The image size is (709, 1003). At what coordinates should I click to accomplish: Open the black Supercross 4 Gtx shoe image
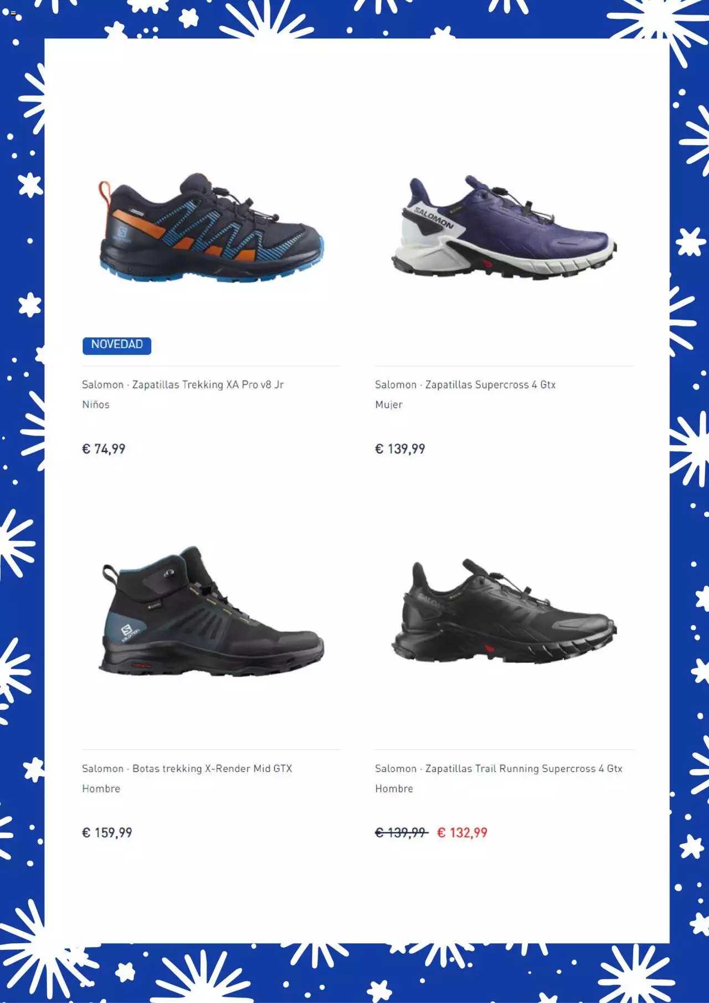click(x=504, y=612)
